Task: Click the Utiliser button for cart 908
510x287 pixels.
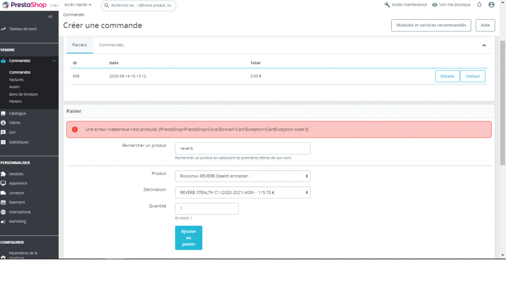Action: pos(473,76)
